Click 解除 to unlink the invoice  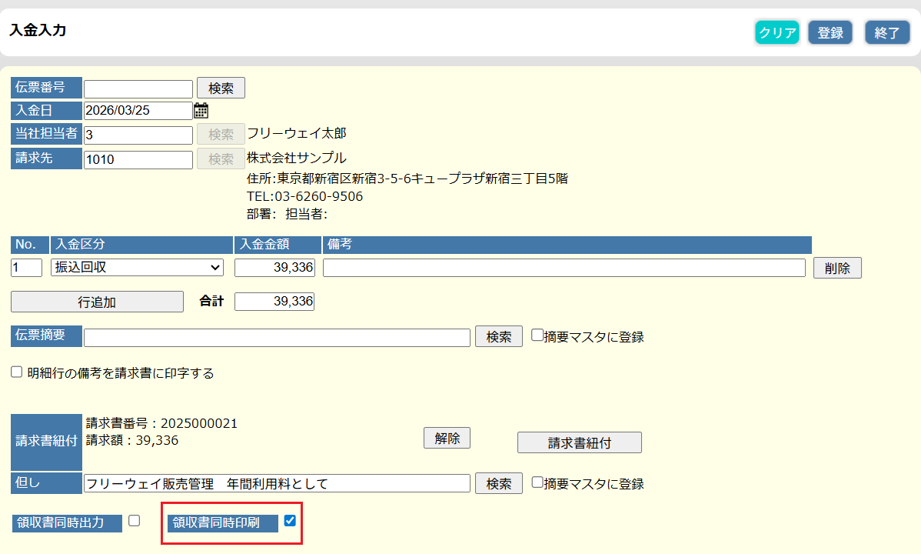447,438
